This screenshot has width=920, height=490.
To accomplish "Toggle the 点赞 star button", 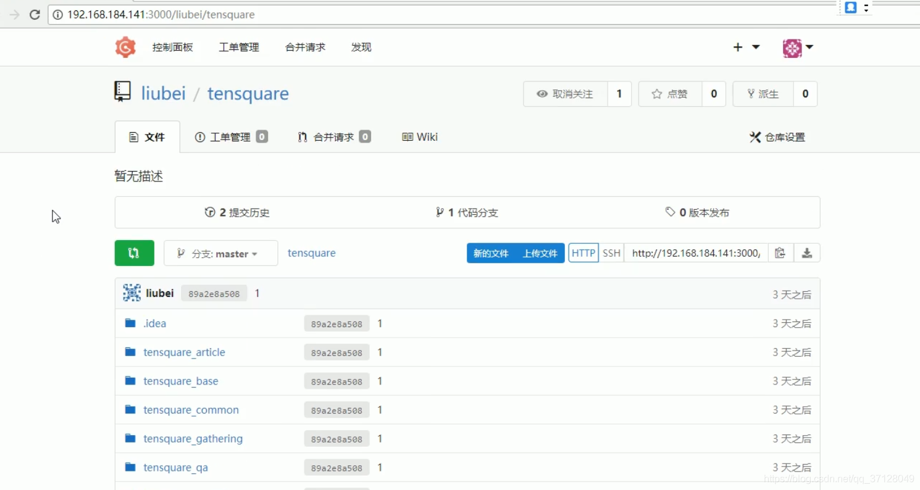I will point(670,94).
